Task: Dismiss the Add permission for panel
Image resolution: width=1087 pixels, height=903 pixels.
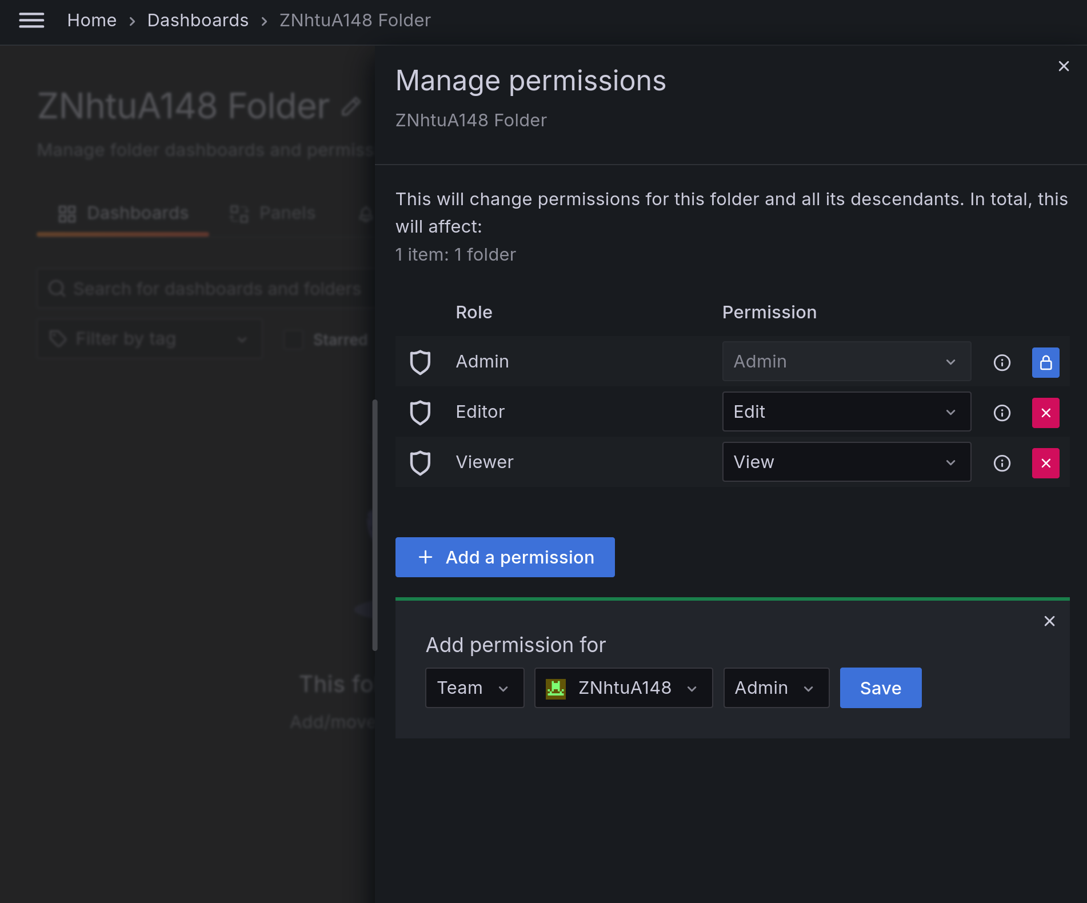Action: 1049,621
